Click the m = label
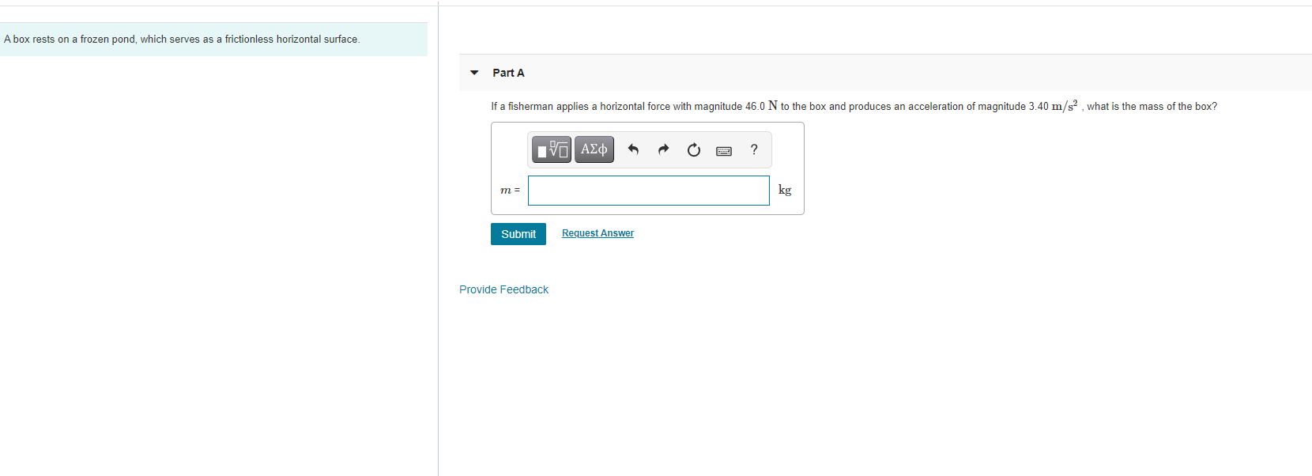The image size is (1312, 476). point(510,191)
